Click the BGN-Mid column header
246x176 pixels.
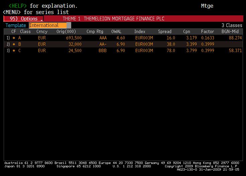(230, 31)
